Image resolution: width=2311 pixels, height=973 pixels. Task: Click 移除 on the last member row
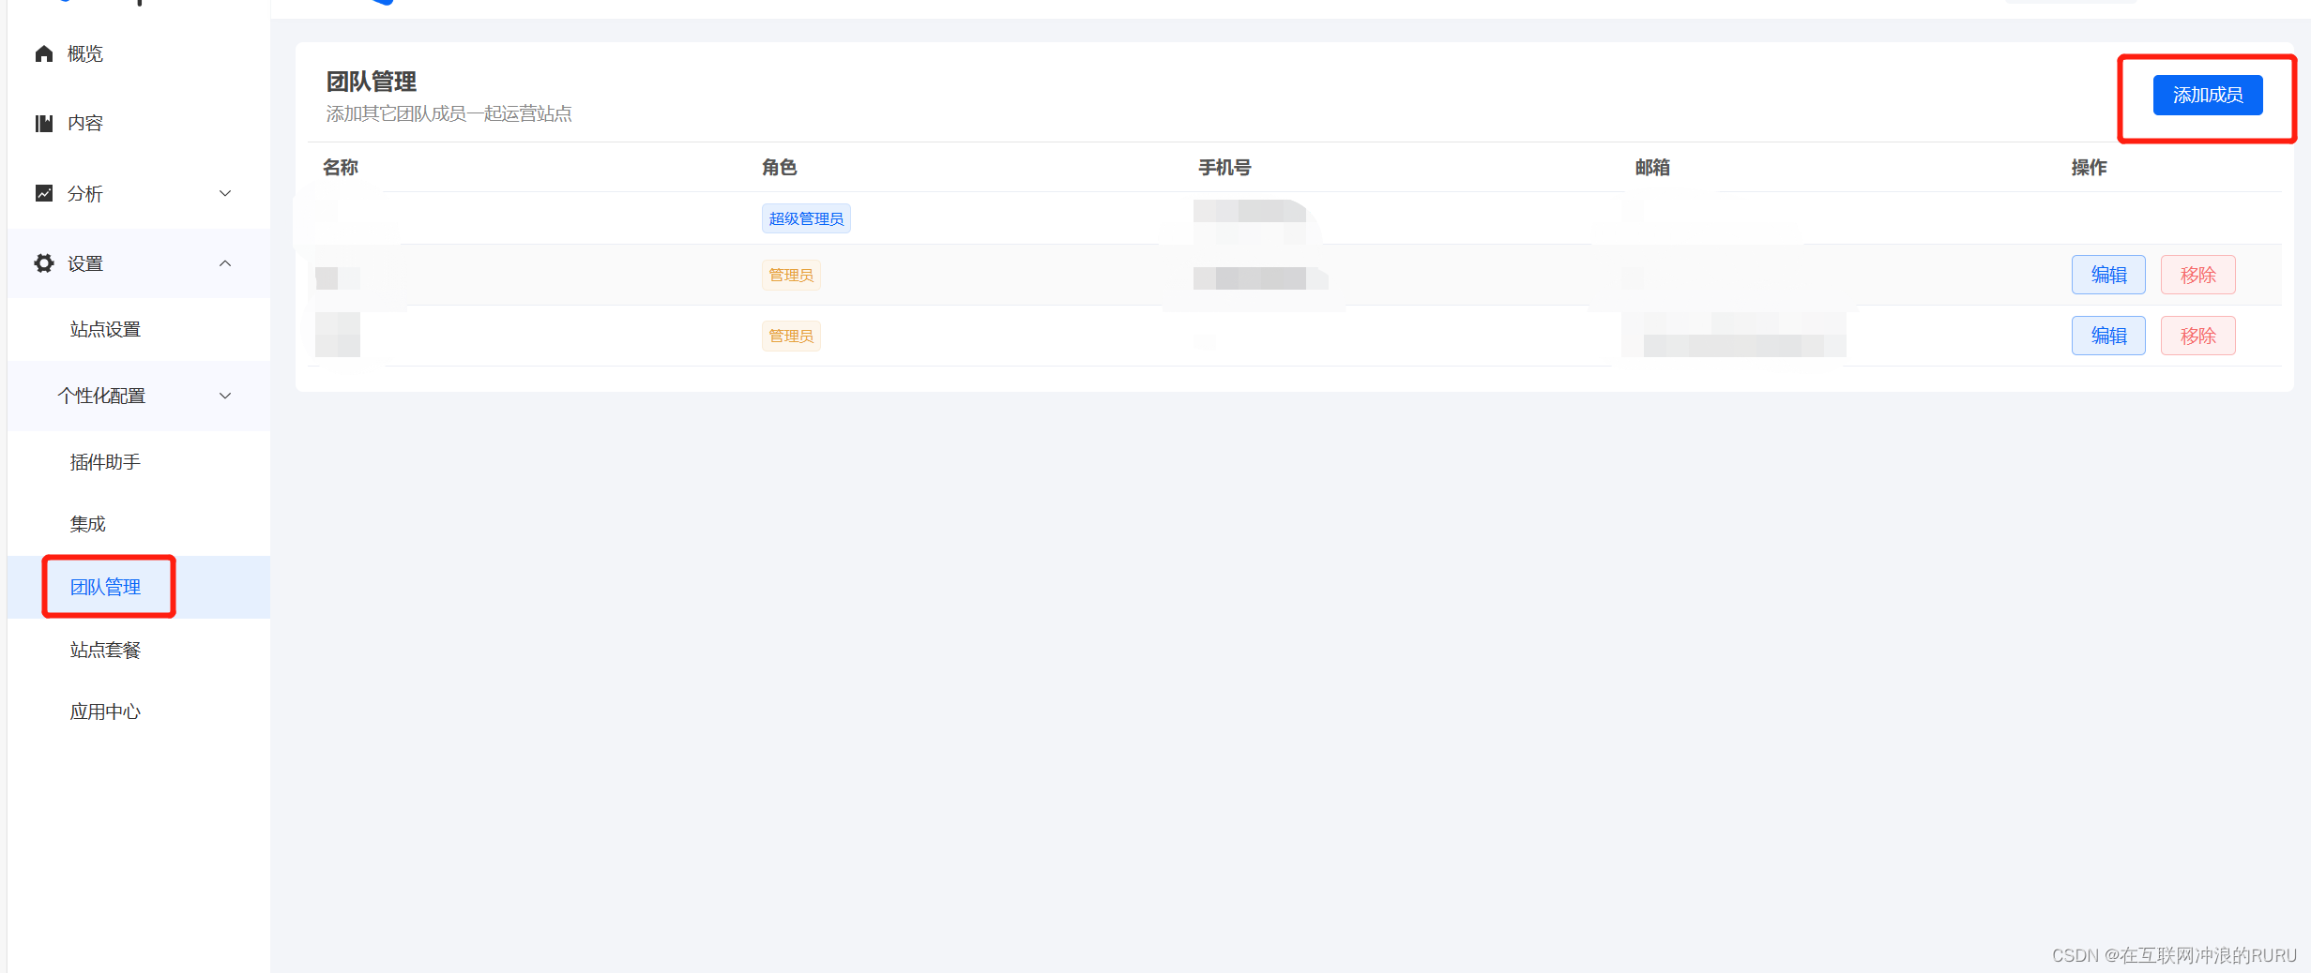2197,335
